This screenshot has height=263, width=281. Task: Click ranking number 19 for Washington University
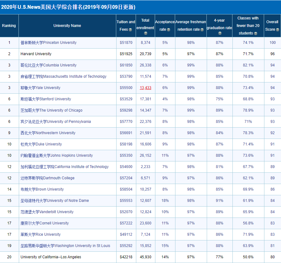pos(9,246)
